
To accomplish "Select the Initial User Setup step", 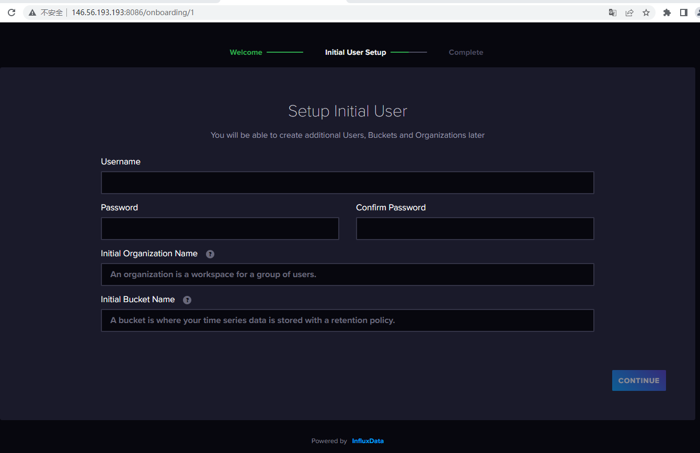I will (x=355, y=52).
